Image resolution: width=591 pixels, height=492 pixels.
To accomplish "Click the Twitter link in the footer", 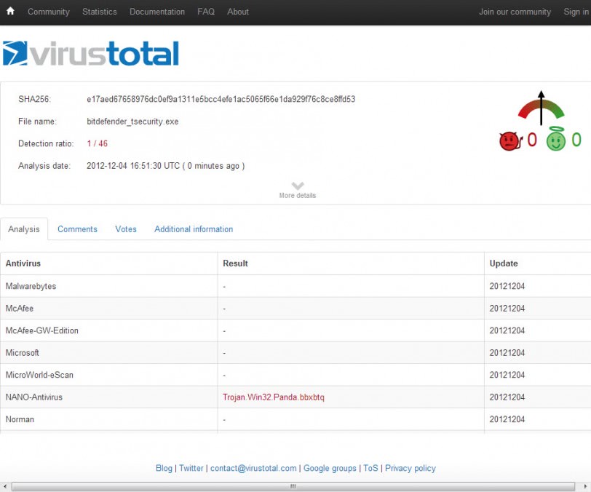I will coord(191,468).
